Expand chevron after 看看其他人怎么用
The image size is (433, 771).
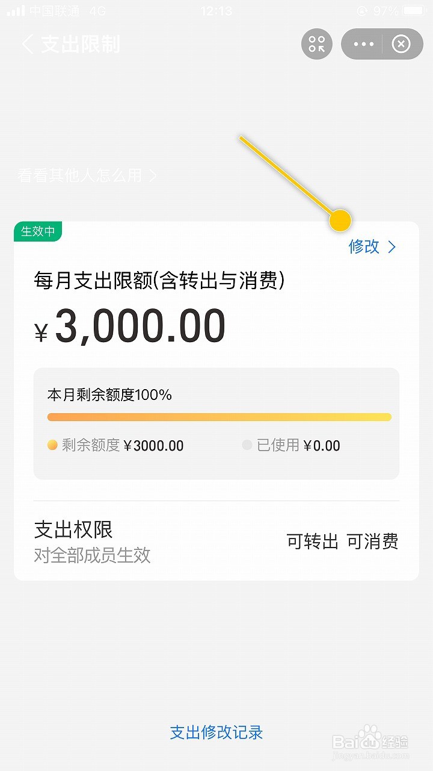click(153, 175)
